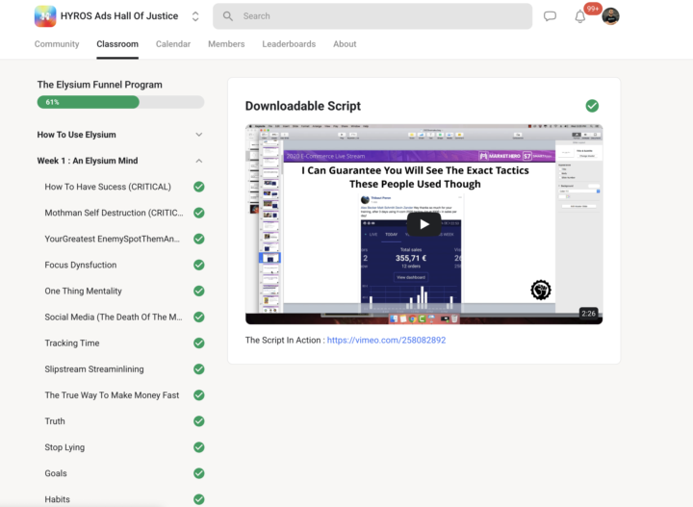Toggle completion check for How To Have Sucess
Viewport: 693px width, 507px height.
[199, 187]
